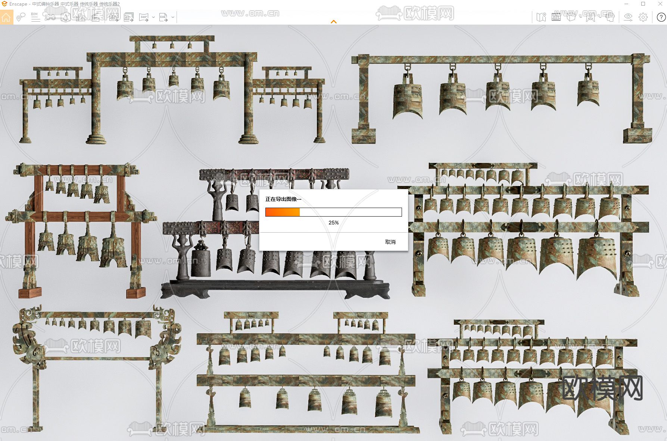667x441 pixels.
Task: Open the help question mark
Action: coord(661,17)
